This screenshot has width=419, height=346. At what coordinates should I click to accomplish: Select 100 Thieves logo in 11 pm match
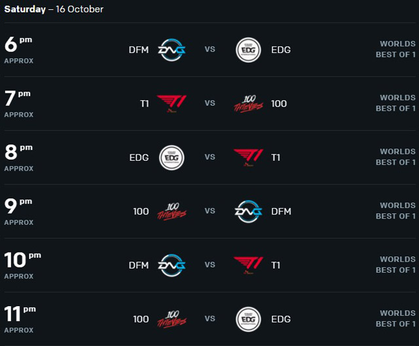coord(172,319)
